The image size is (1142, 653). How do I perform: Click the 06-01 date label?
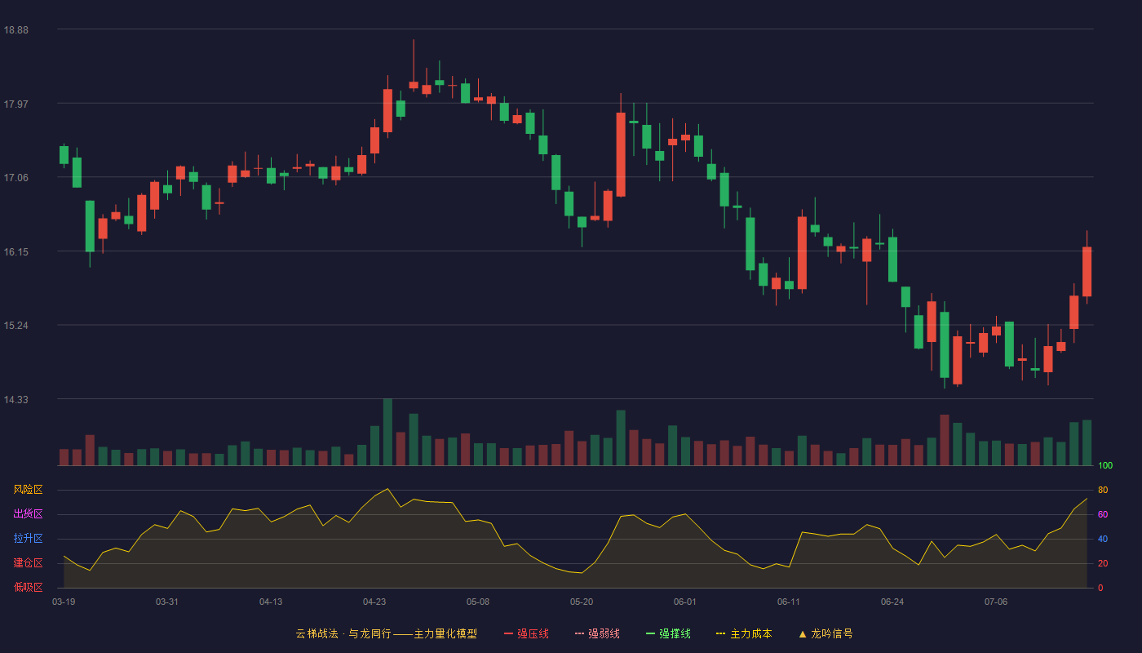(x=685, y=602)
